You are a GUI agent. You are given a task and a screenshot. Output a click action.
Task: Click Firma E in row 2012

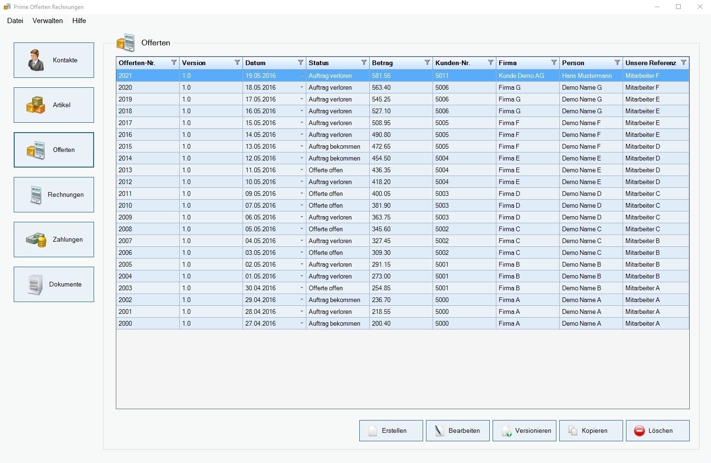(528, 182)
